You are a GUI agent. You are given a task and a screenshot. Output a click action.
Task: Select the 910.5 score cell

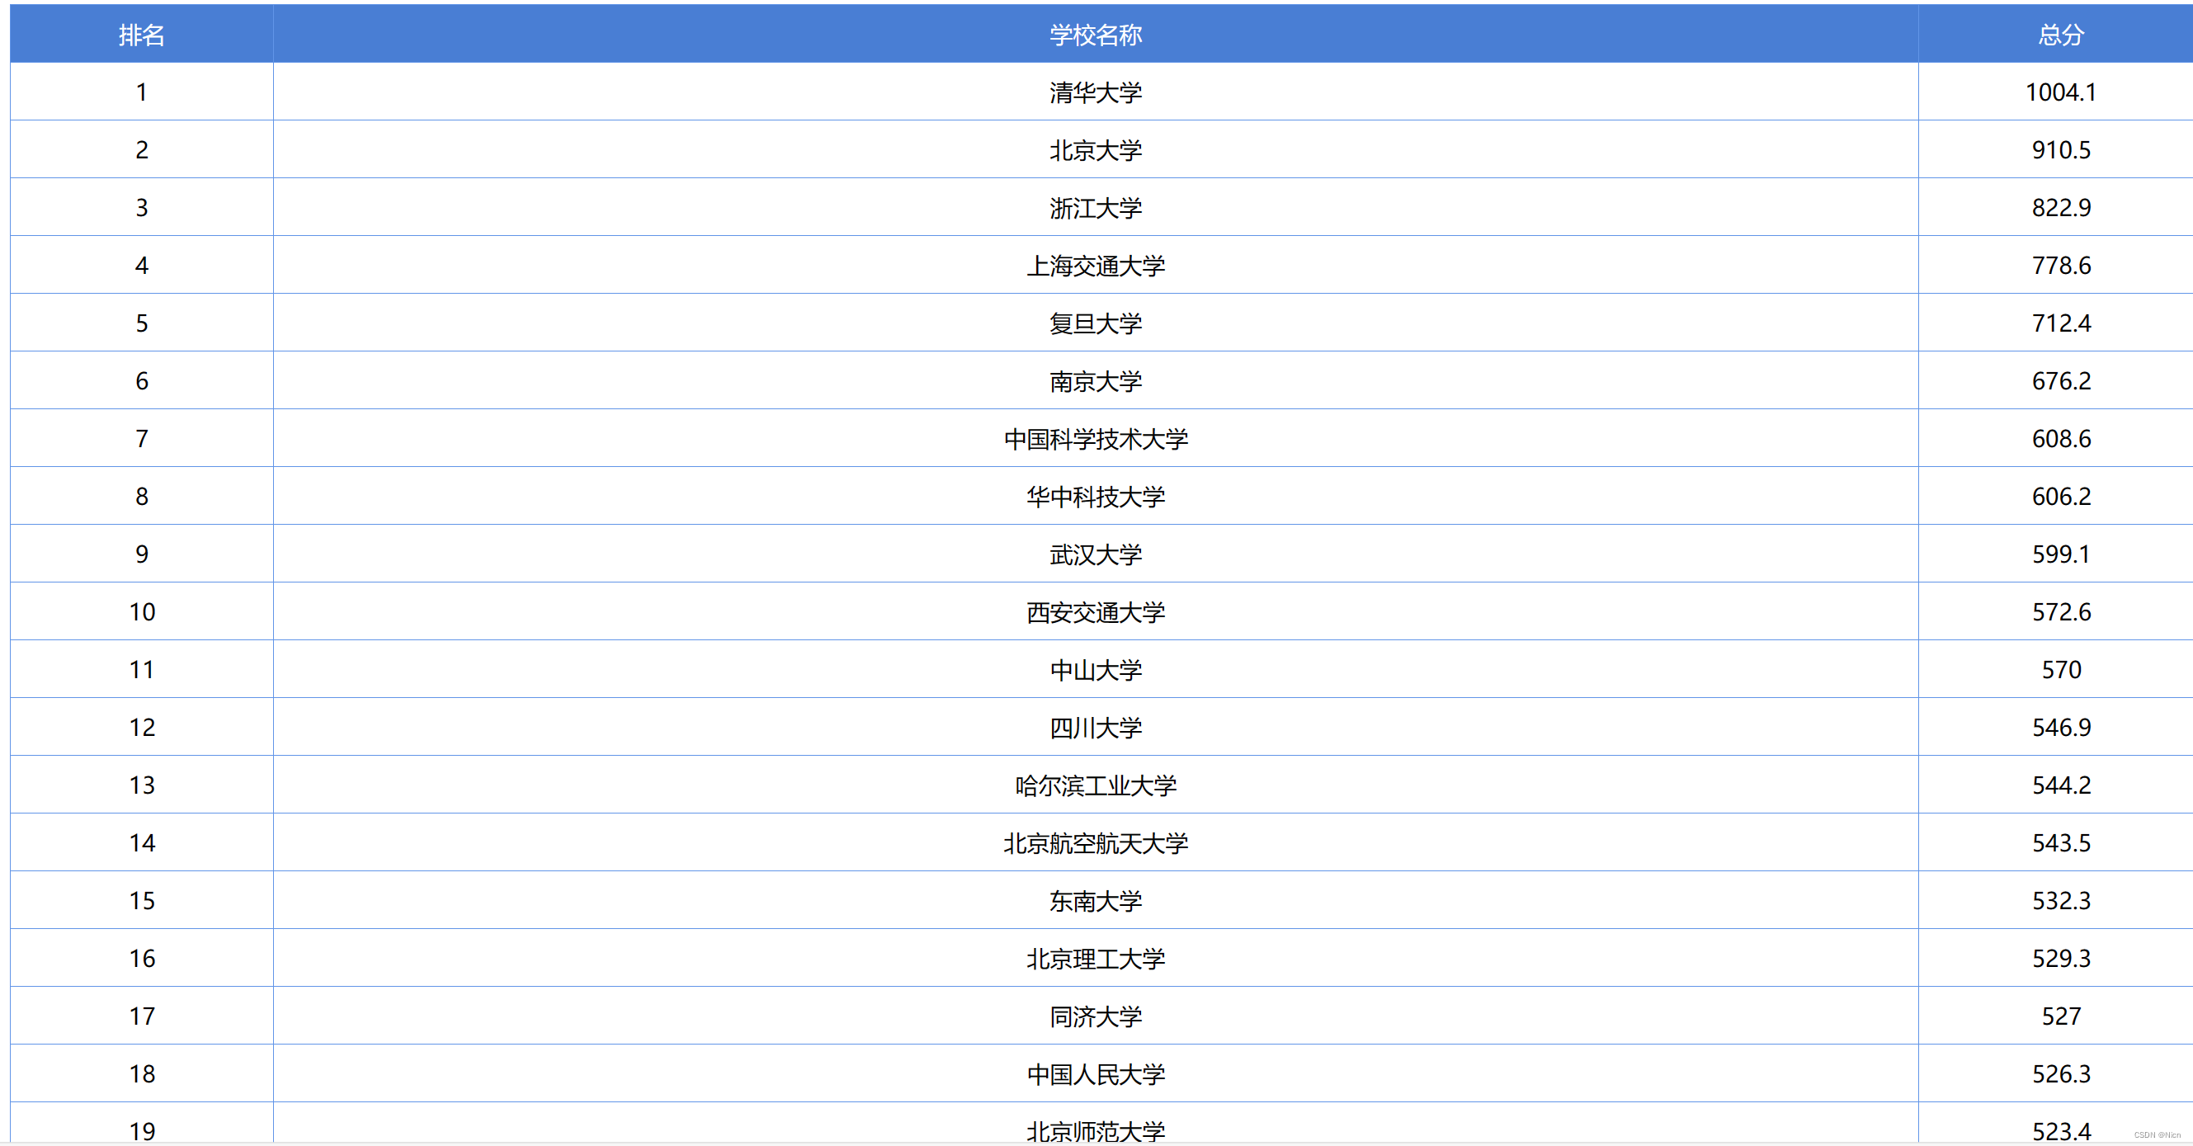pos(2060,150)
